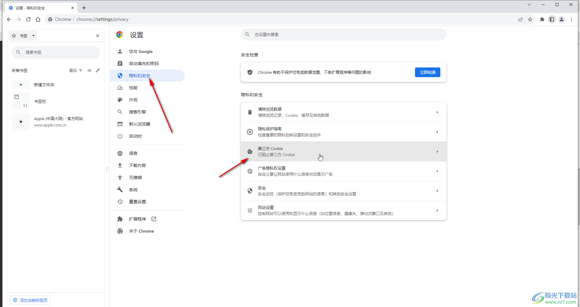Open the profile avatar icon

(x=562, y=19)
